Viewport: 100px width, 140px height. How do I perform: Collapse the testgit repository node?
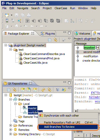[x=6, y=95]
